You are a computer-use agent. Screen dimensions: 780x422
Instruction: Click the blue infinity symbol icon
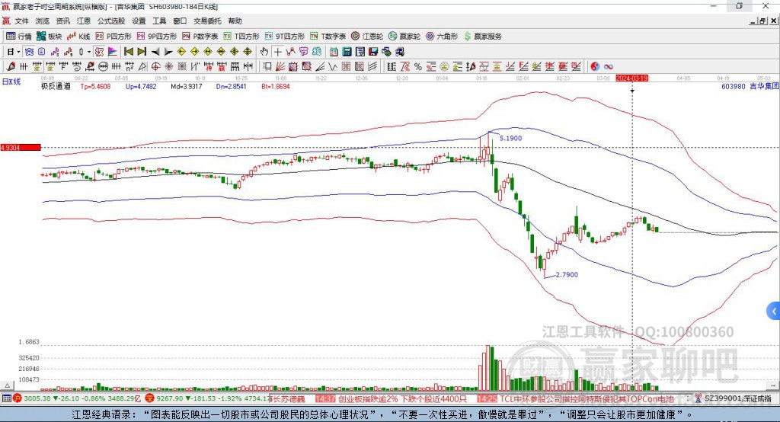pyautogui.click(x=608, y=67)
